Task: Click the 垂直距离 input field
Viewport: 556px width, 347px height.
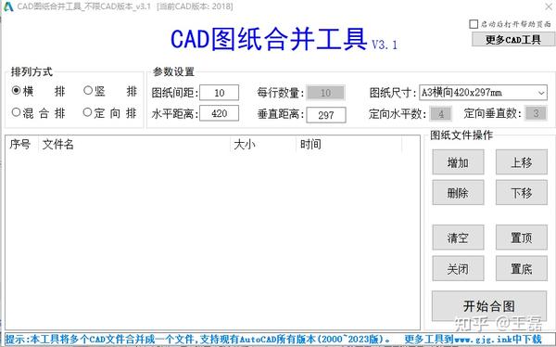Action: (326, 115)
